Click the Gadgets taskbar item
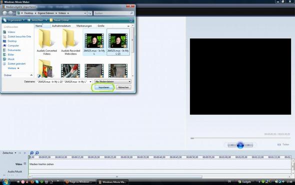Viewport: 295px width, 185px height. (x=244, y=182)
